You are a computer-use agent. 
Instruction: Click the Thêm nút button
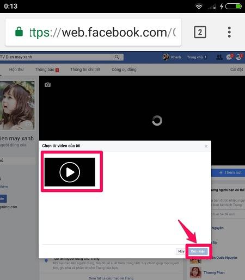coord(228,172)
